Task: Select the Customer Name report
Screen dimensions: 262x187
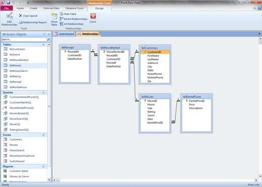Action: coord(24,171)
